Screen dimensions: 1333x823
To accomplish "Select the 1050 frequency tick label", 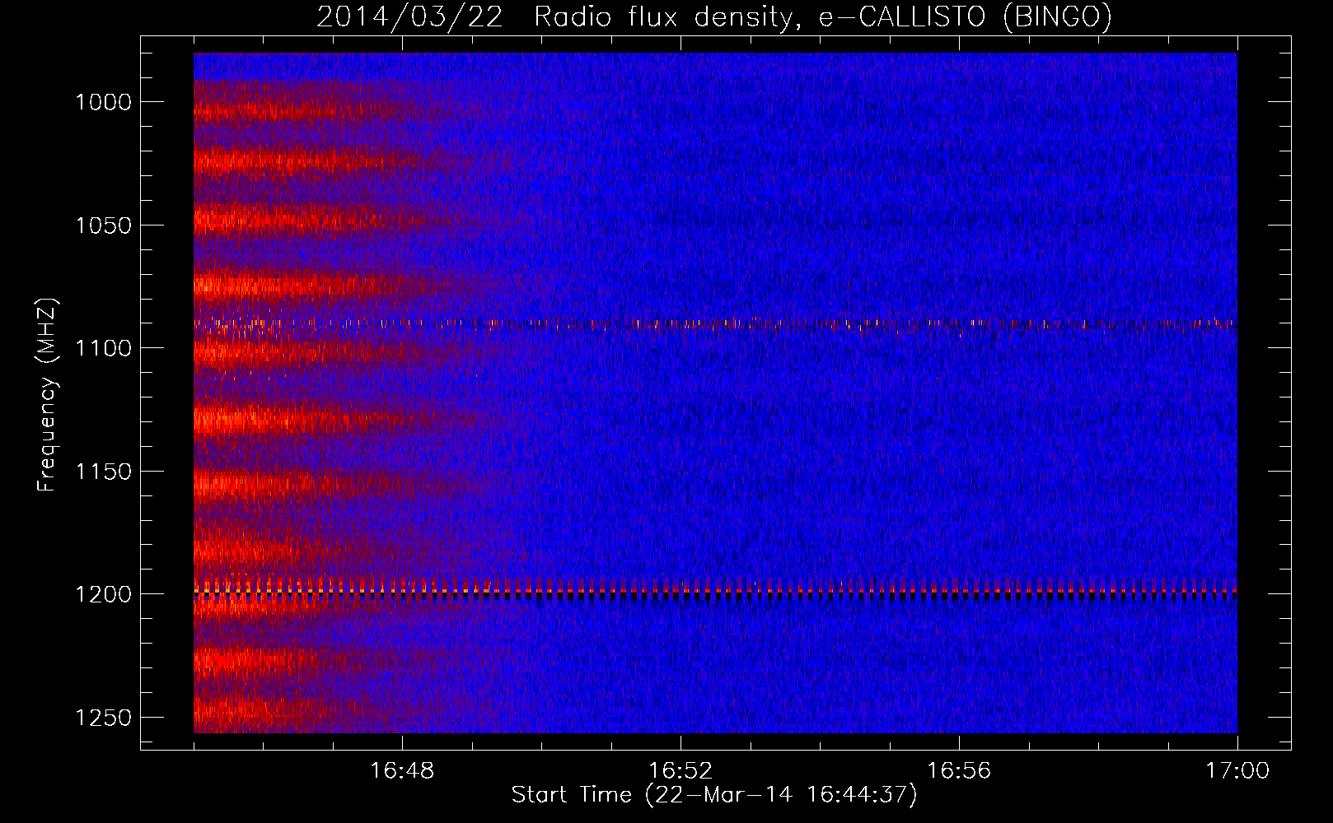I will tap(103, 226).
